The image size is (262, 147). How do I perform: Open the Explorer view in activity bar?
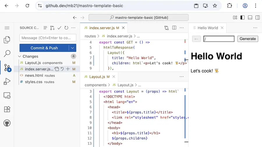point(7,40)
